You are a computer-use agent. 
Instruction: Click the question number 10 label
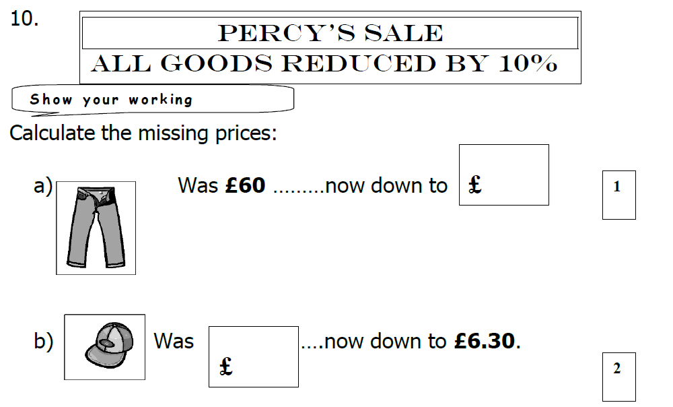coord(24,19)
